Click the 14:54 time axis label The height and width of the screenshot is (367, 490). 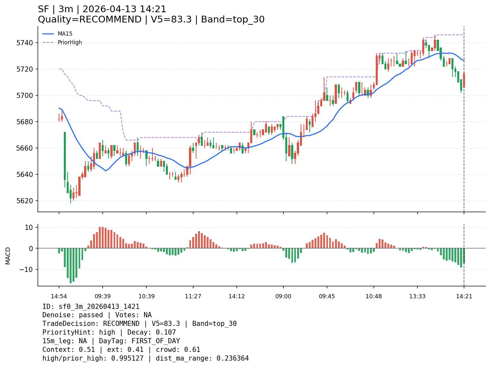[x=59, y=296]
